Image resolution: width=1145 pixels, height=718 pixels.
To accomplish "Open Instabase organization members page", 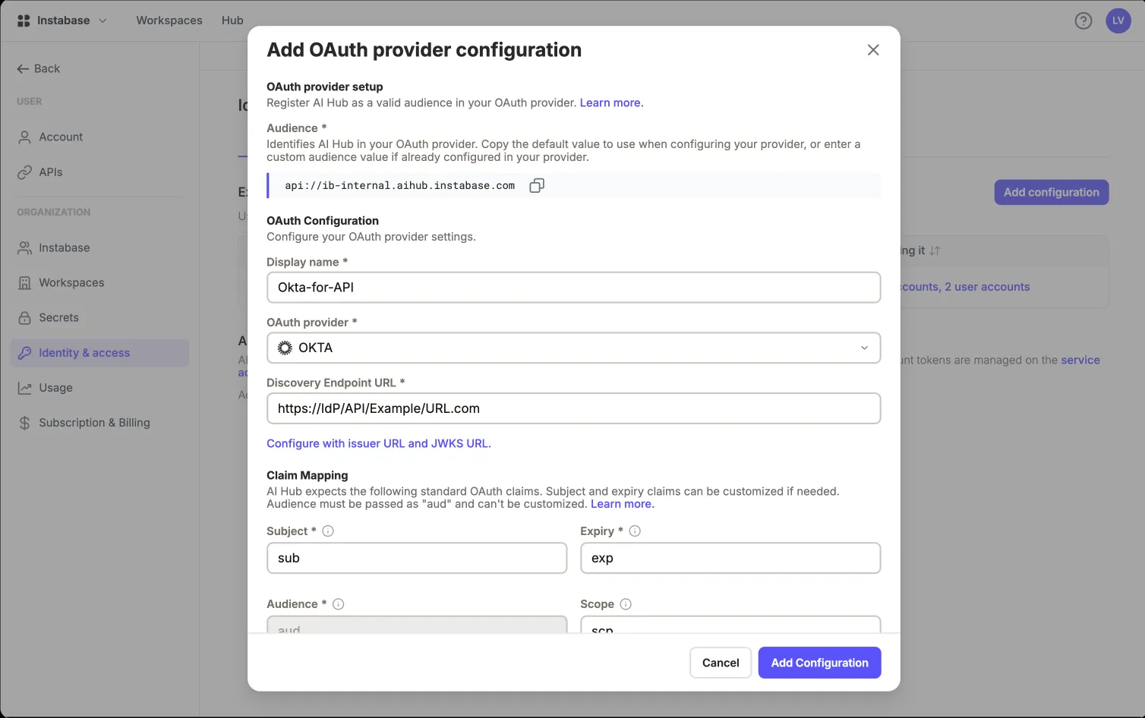I will coord(99,248).
